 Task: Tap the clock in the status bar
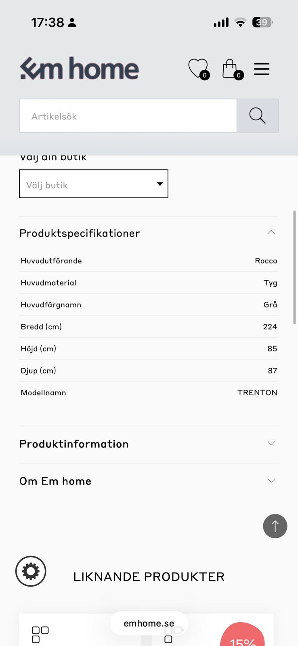(46, 23)
